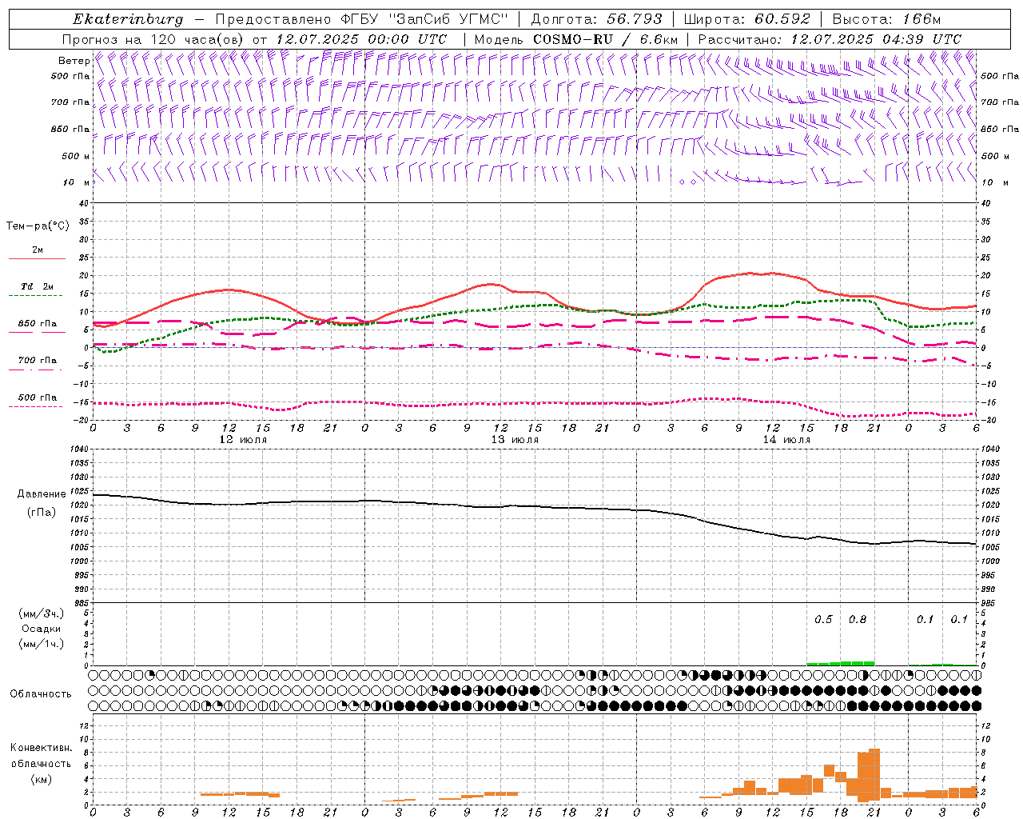Click the (мм/3ч.) precipitation unit label
The height and width of the screenshot is (819, 1023).
(x=42, y=613)
